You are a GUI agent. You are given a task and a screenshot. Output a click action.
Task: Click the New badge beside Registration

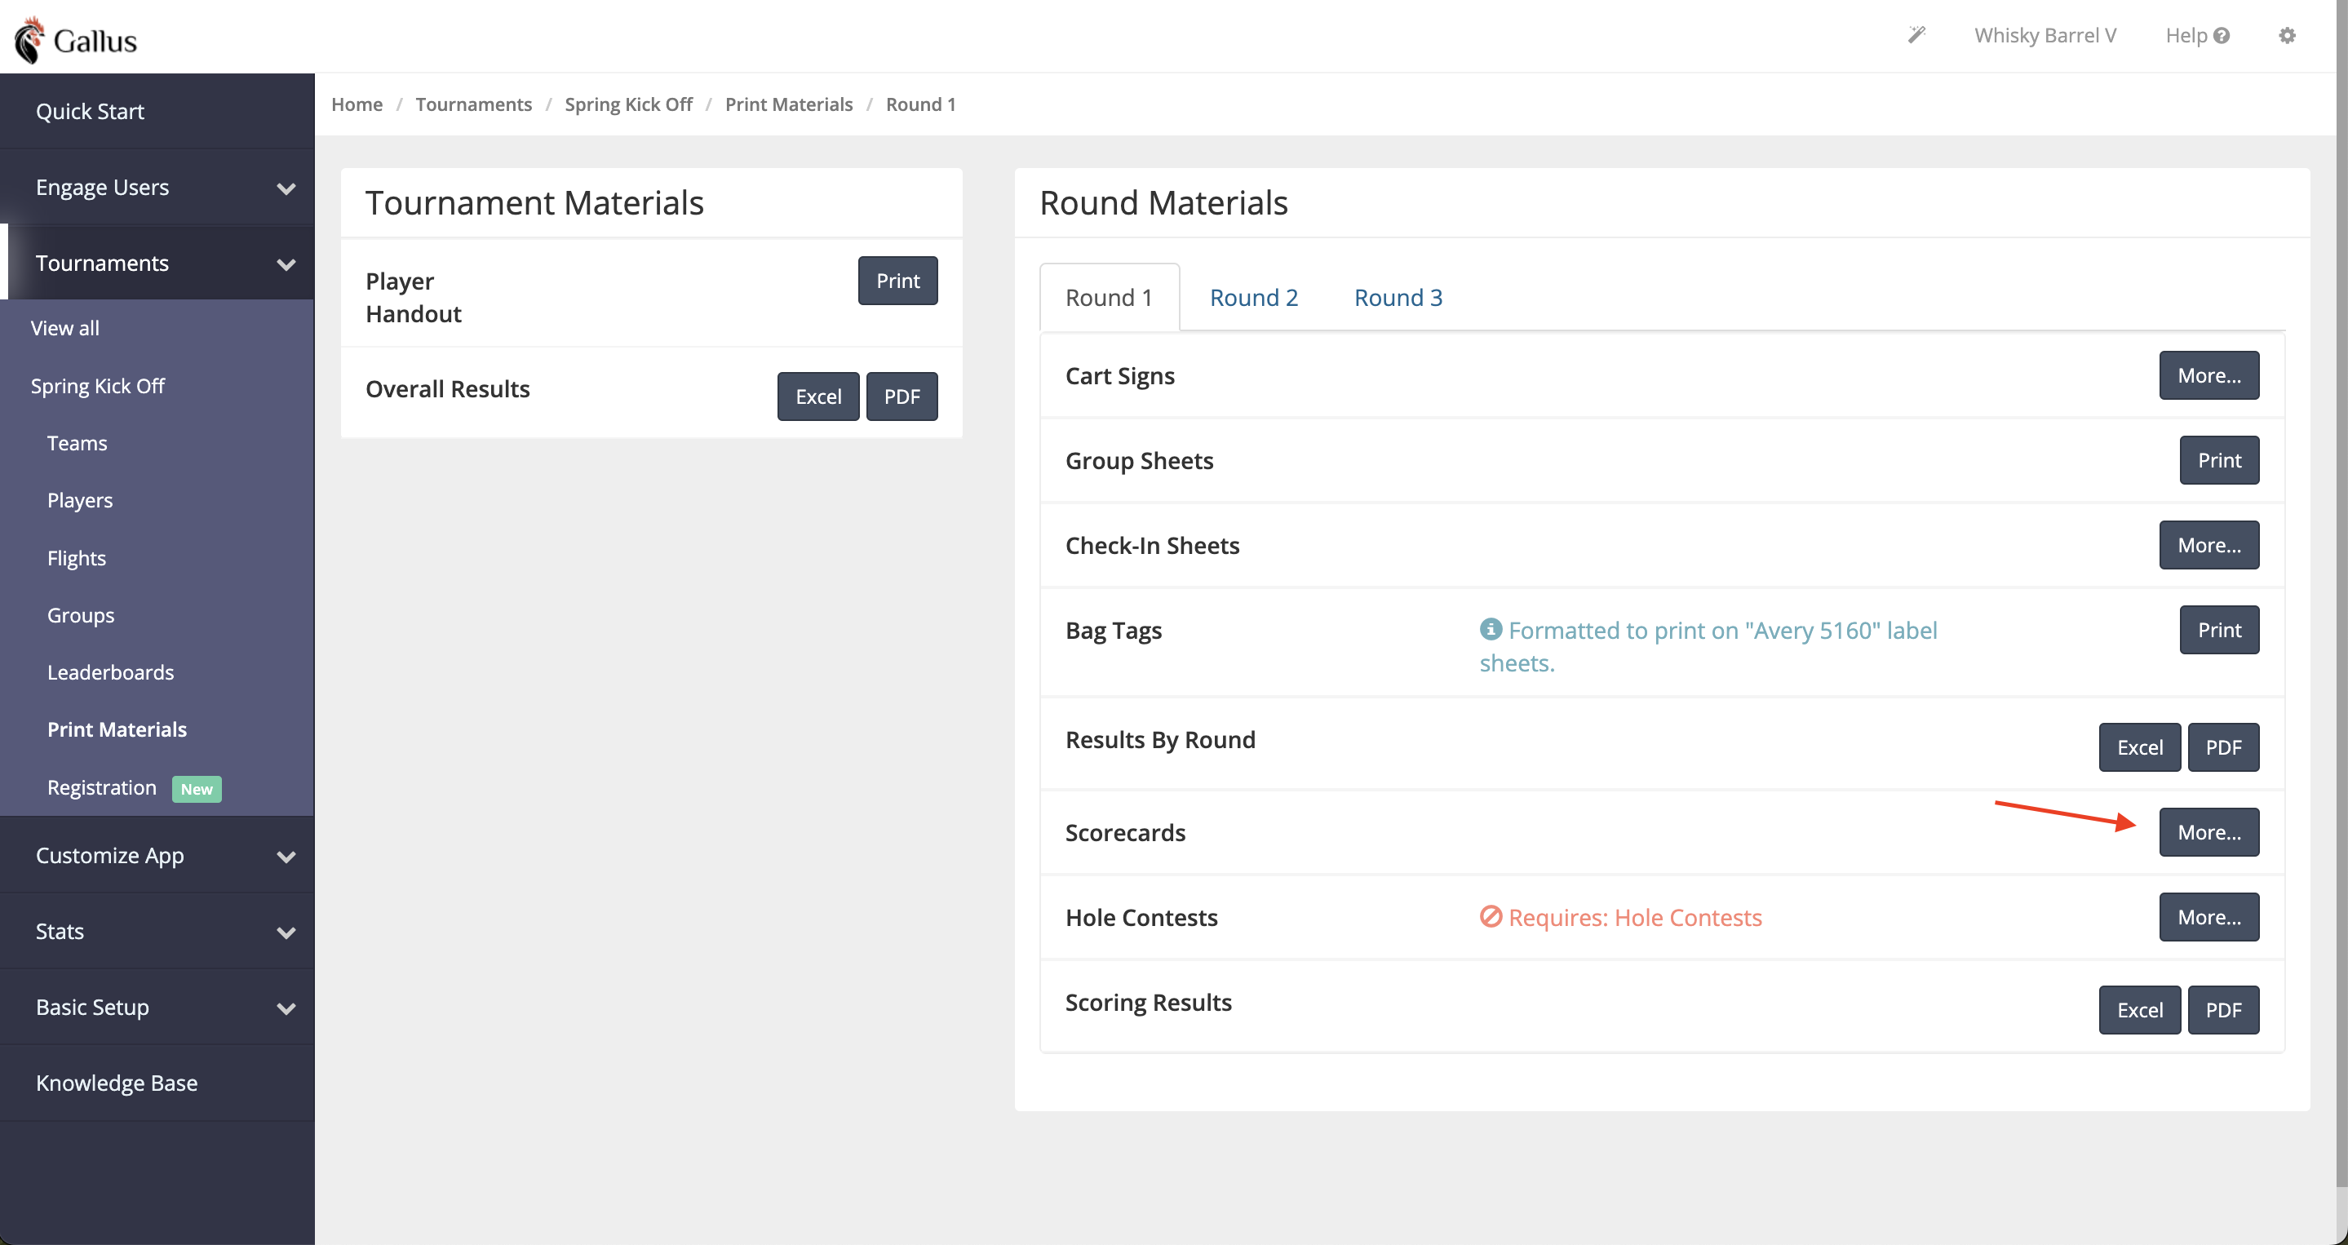coord(196,789)
